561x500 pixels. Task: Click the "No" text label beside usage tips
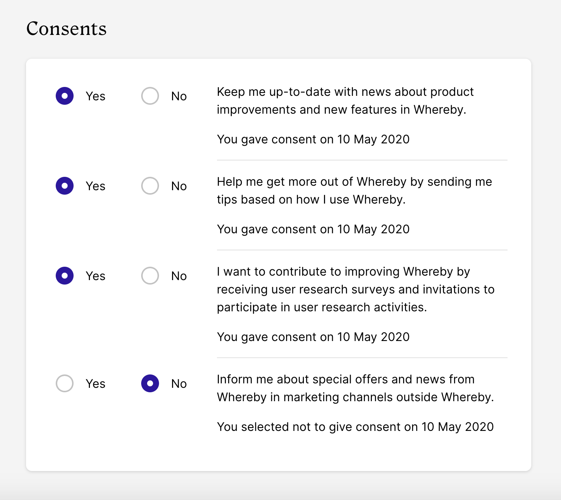pyautogui.click(x=179, y=186)
